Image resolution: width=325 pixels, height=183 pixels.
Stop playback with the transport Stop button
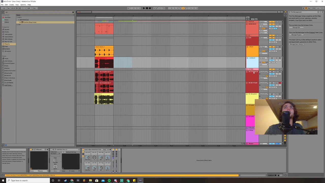click(x=147, y=8)
